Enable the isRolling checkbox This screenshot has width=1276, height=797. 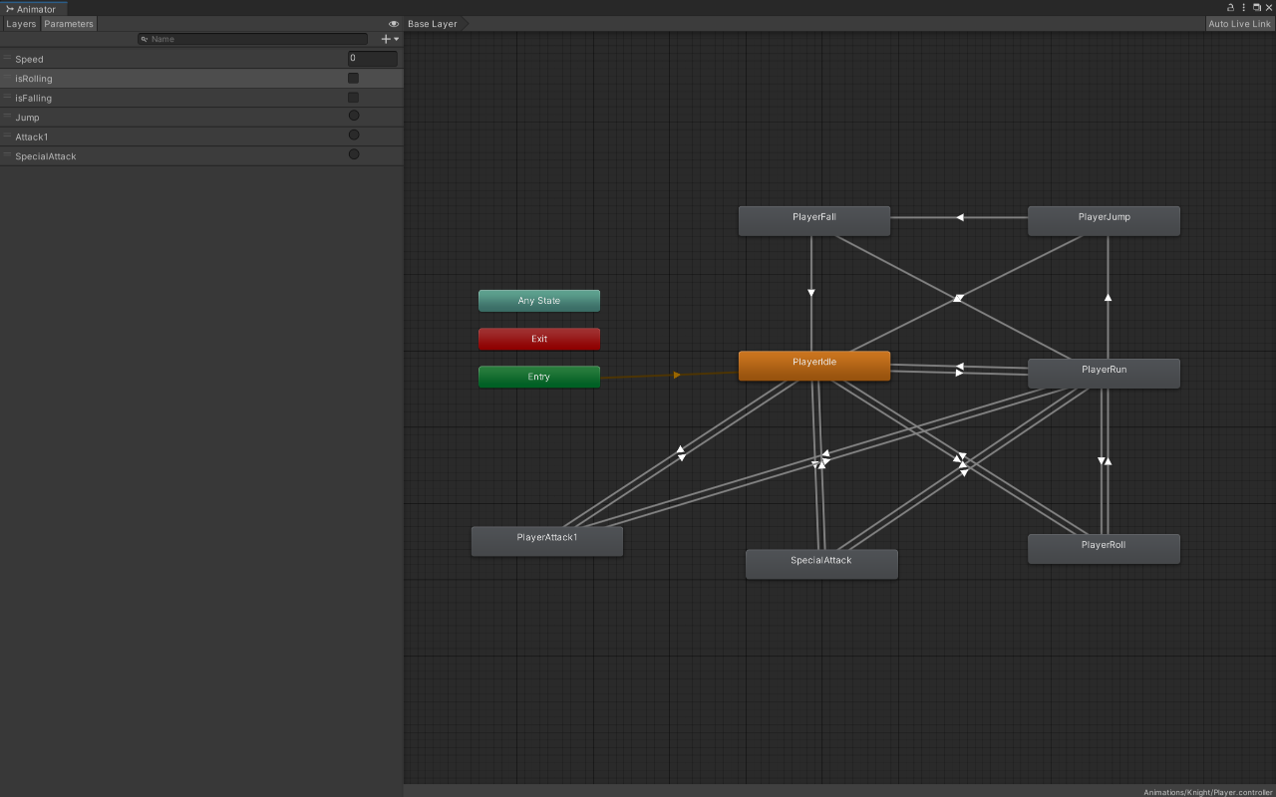353,78
